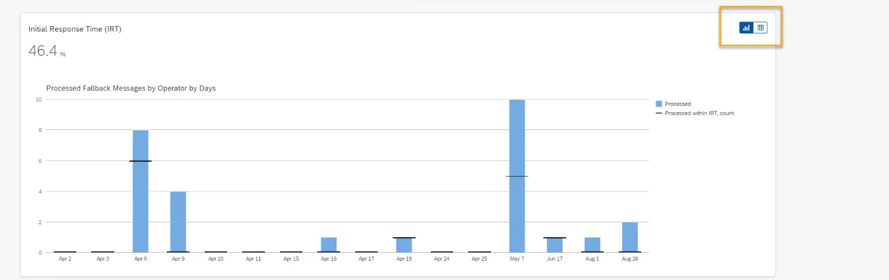
Task: Click the y-axis value 4
Action: point(40,191)
